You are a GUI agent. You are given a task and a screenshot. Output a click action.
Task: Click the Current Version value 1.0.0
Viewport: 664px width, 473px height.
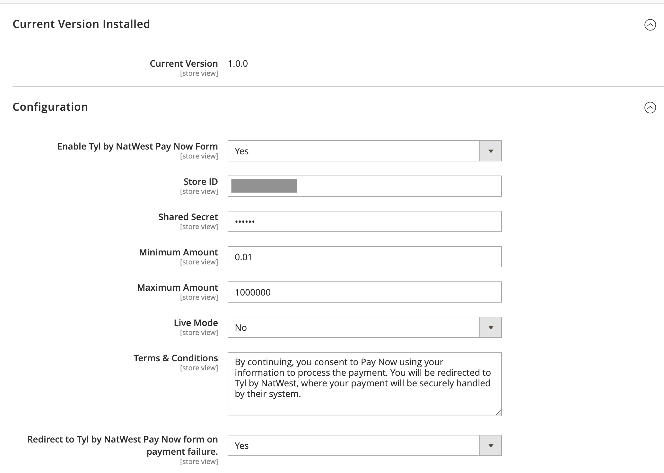pos(238,64)
